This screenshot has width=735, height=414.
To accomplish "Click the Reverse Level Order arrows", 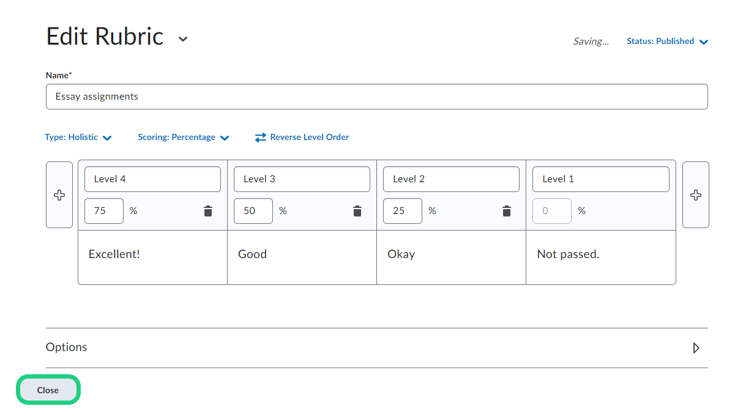I will tap(261, 138).
